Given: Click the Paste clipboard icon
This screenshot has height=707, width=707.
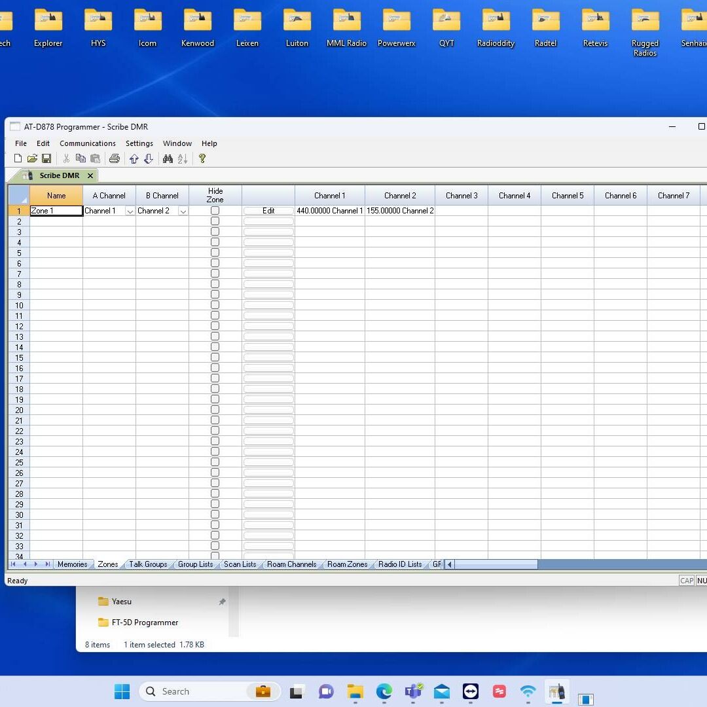Looking at the screenshot, I should [x=95, y=158].
